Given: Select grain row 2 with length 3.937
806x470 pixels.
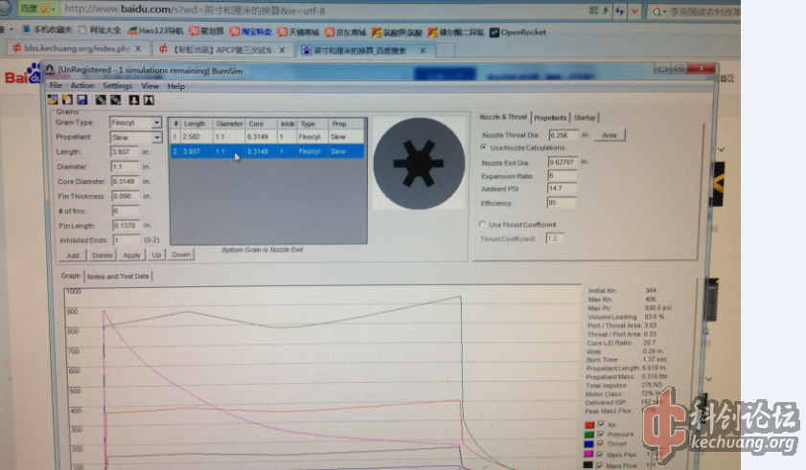Looking at the screenshot, I should 267,151.
